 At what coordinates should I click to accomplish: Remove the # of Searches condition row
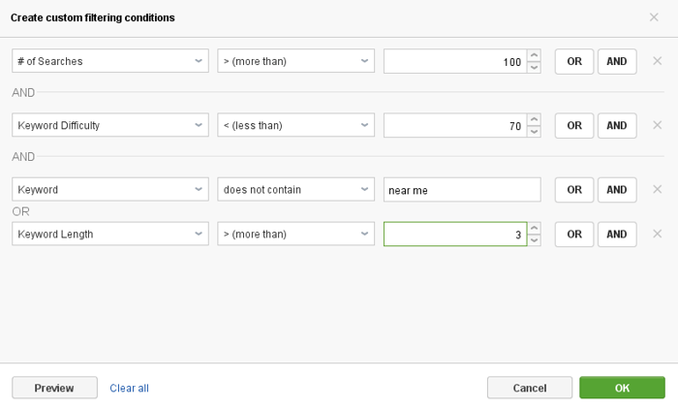pos(658,61)
